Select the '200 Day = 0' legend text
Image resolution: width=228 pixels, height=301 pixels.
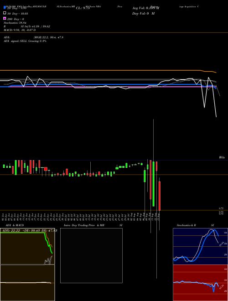pyautogui.click(x=16, y=19)
